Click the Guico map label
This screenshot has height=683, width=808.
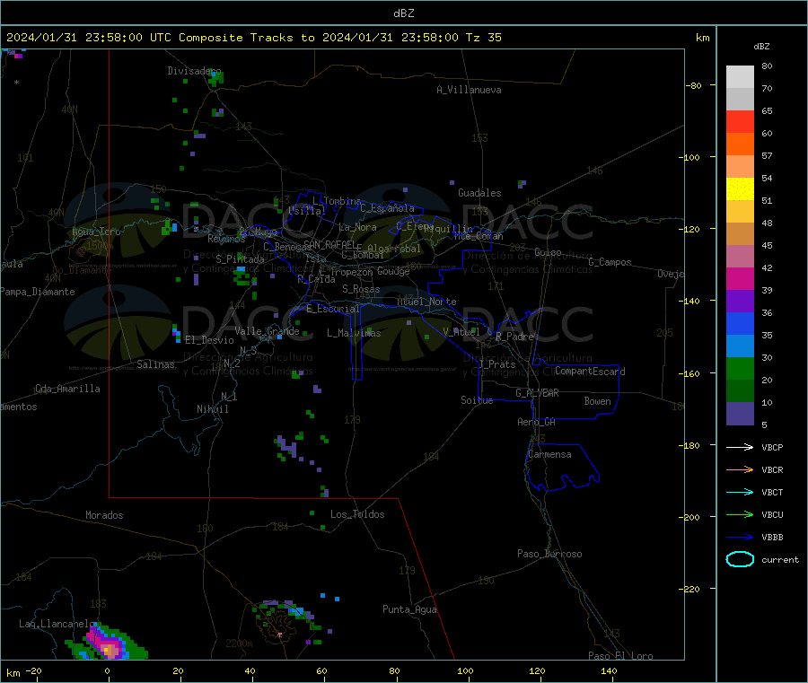(x=548, y=252)
